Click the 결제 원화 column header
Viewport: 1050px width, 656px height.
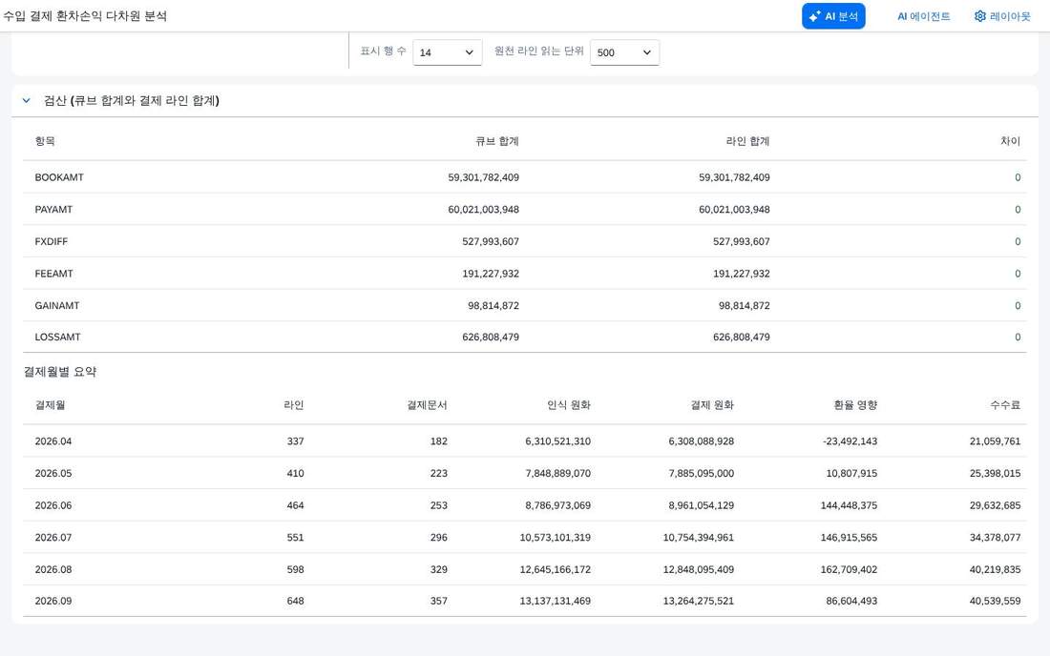(712, 404)
